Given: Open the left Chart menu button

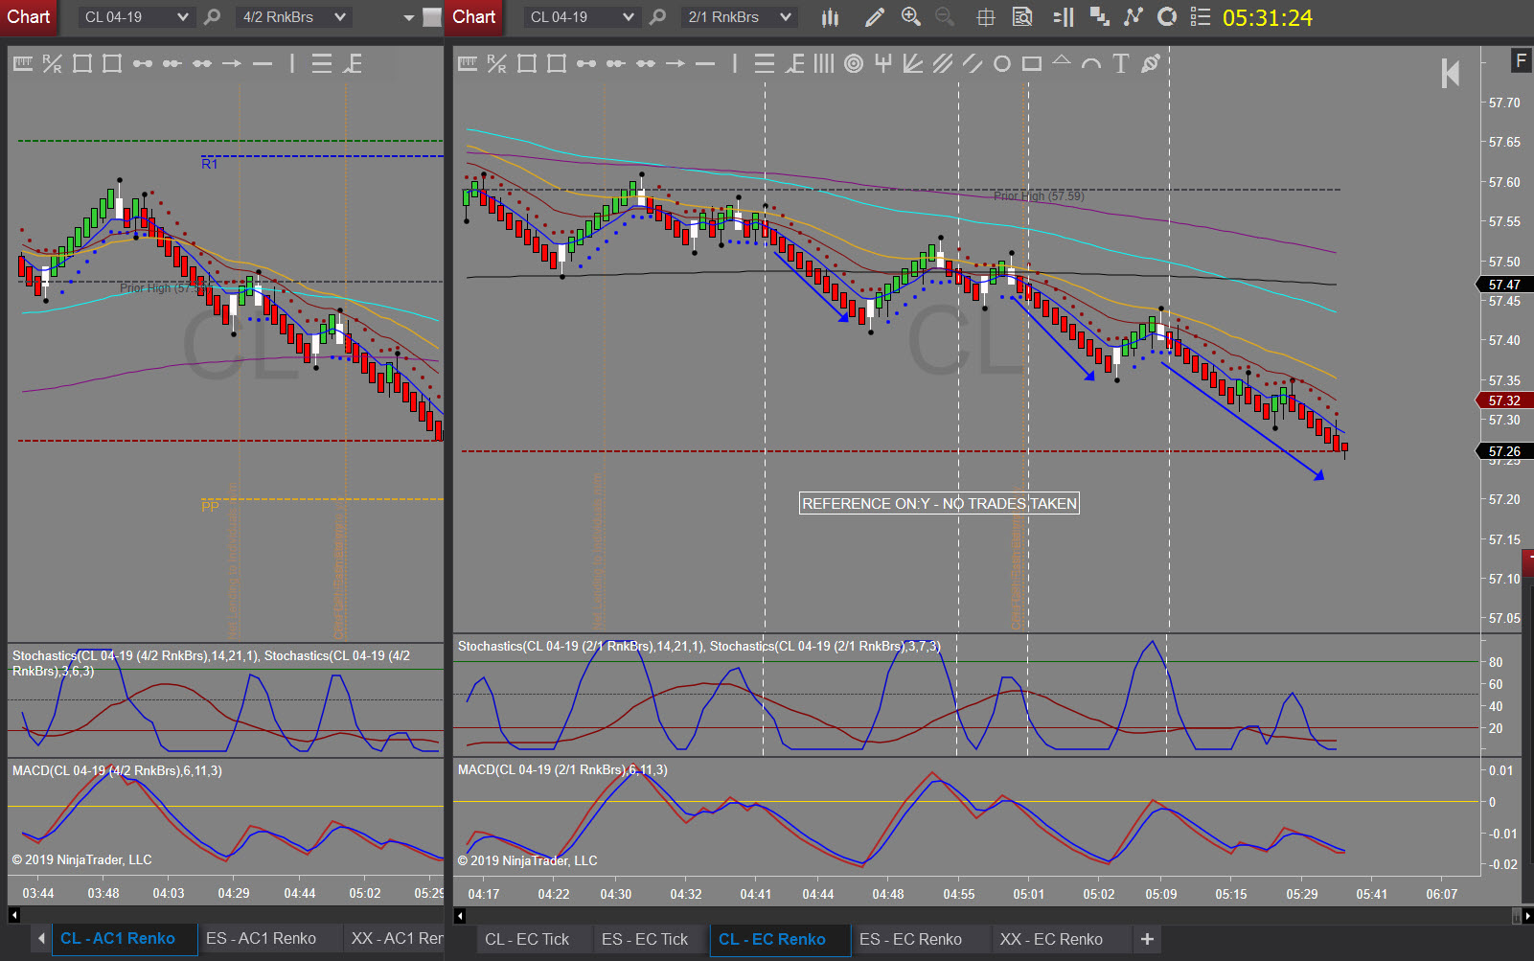Looking at the screenshot, I should pos(29,17).
